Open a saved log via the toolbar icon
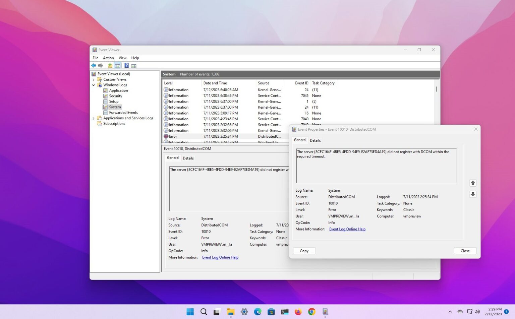The width and height of the screenshot is (515, 319). tap(110, 65)
